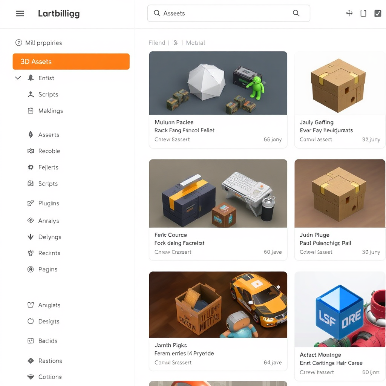Open the Jamth Pigks car thumbnail
Viewport: 386px width, 386px height.
218,304
